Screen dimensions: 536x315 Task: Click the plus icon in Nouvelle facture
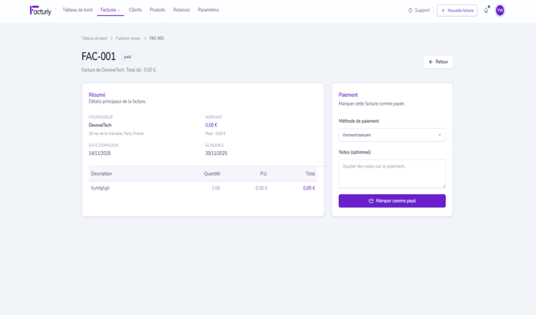[443, 11]
